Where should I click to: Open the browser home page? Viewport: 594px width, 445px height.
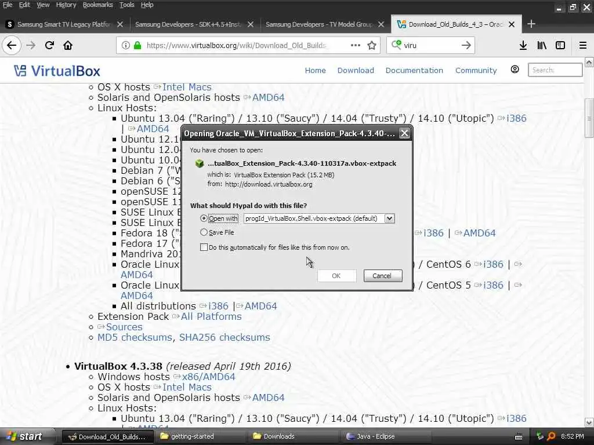(x=68, y=45)
